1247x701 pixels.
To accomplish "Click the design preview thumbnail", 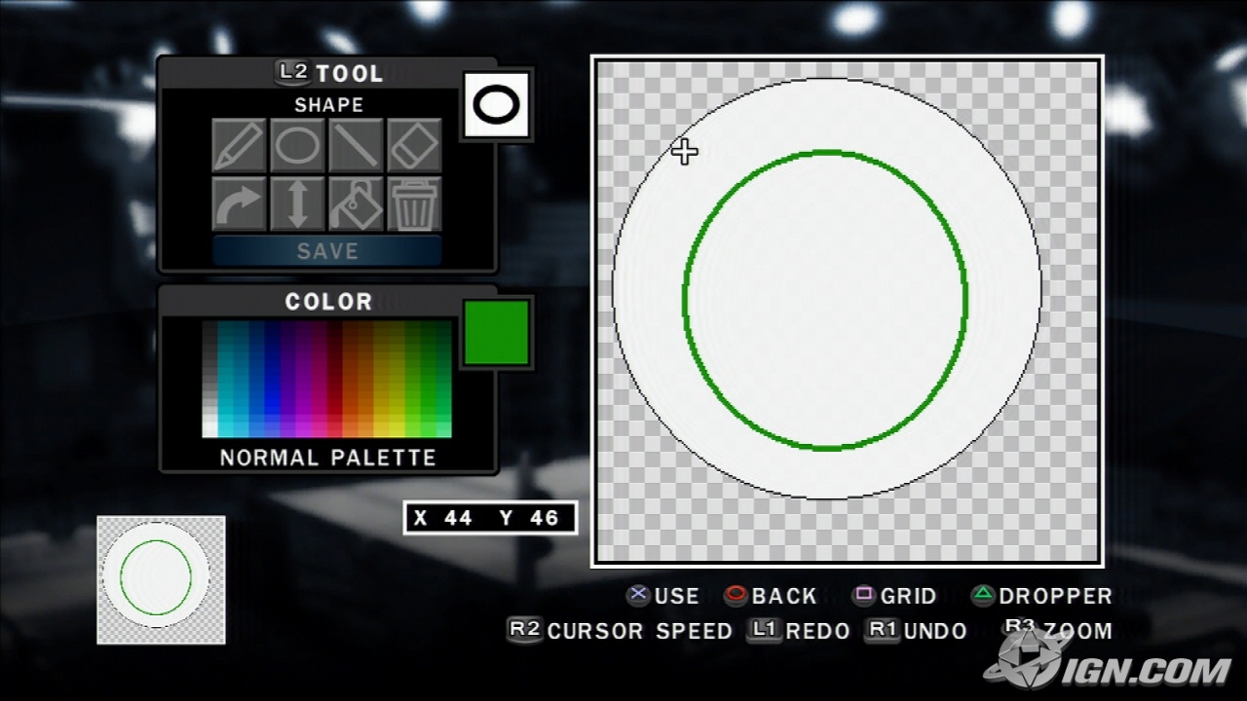I will (161, 580).
